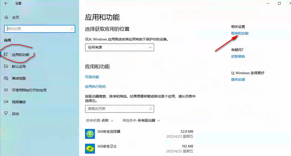Open the 应用执行别名 link
This screenshot has height=156, width=291.
click(95, 86)
